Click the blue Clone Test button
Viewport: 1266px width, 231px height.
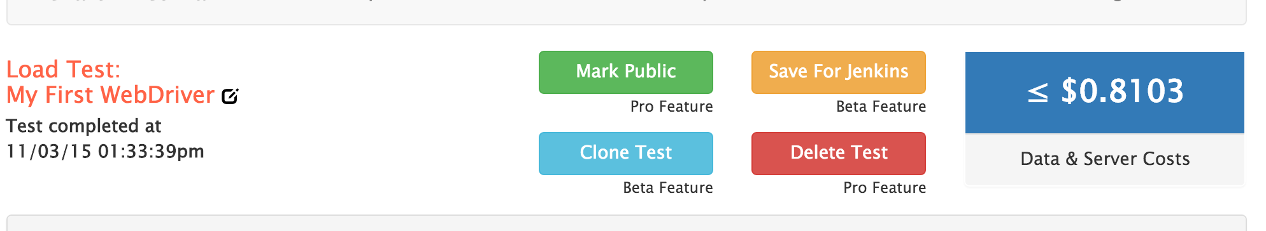coord(625,154)
